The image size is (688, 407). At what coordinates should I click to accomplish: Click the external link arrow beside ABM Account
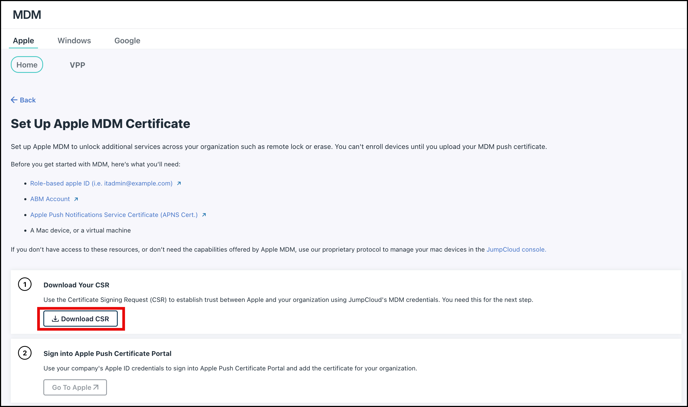click(x=76, y=199)
